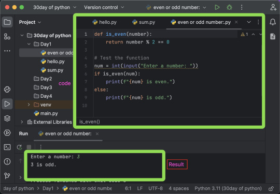This screenshot has width=280, height=194.
Task: Open the Project tool window folder icon
Action: click(7, 22)
